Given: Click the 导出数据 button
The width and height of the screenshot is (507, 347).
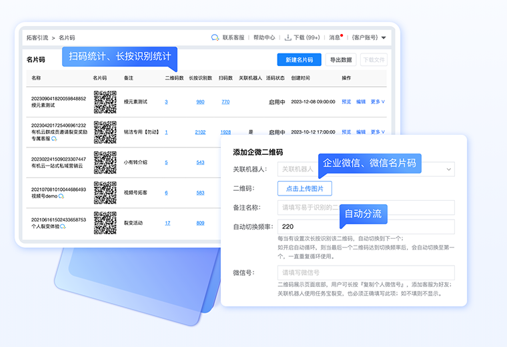Looking at the screenshot, I should click(x=341, y=60).
